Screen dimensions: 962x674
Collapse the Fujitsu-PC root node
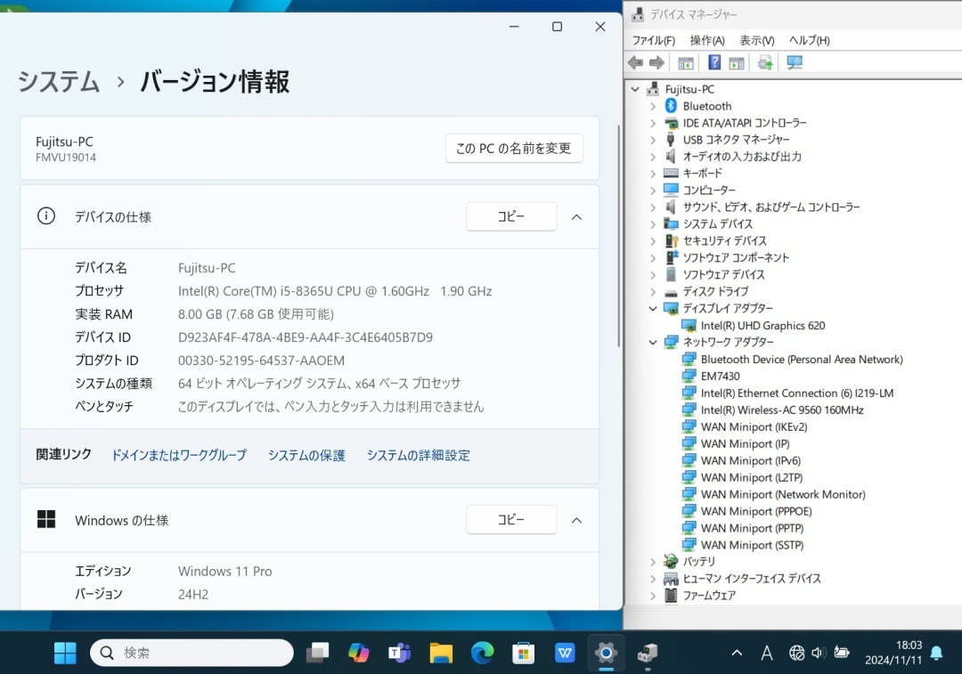click(x=636, y=90)
